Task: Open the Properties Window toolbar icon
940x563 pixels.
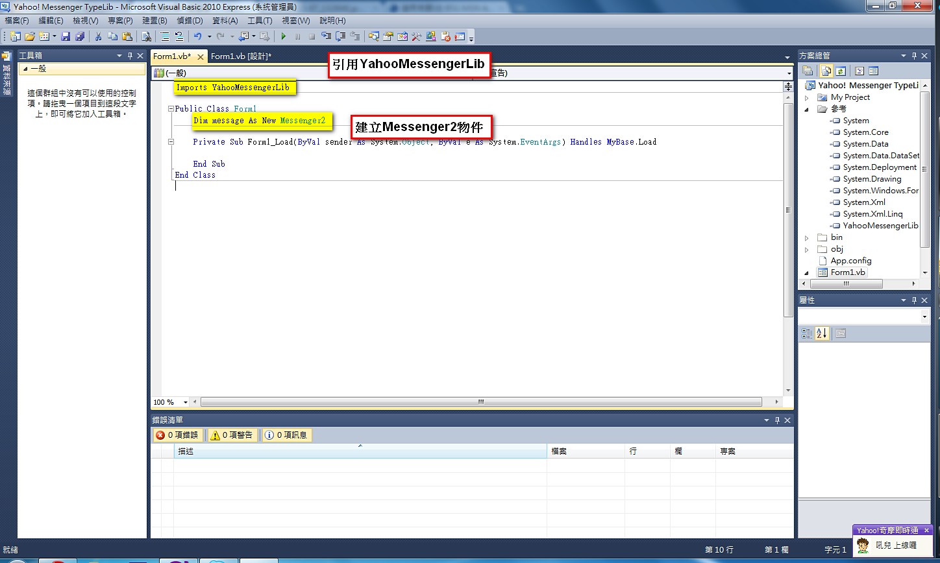Action: pos(388,36)
